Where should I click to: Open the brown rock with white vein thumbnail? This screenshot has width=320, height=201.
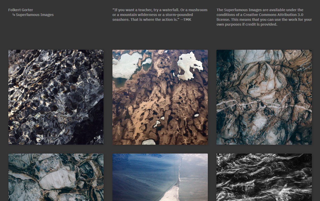264,97
